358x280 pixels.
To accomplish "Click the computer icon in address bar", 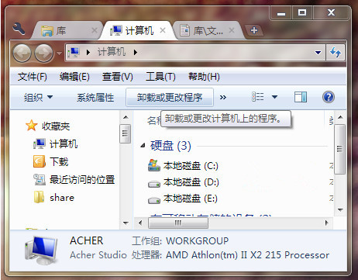I will [74, 53].
